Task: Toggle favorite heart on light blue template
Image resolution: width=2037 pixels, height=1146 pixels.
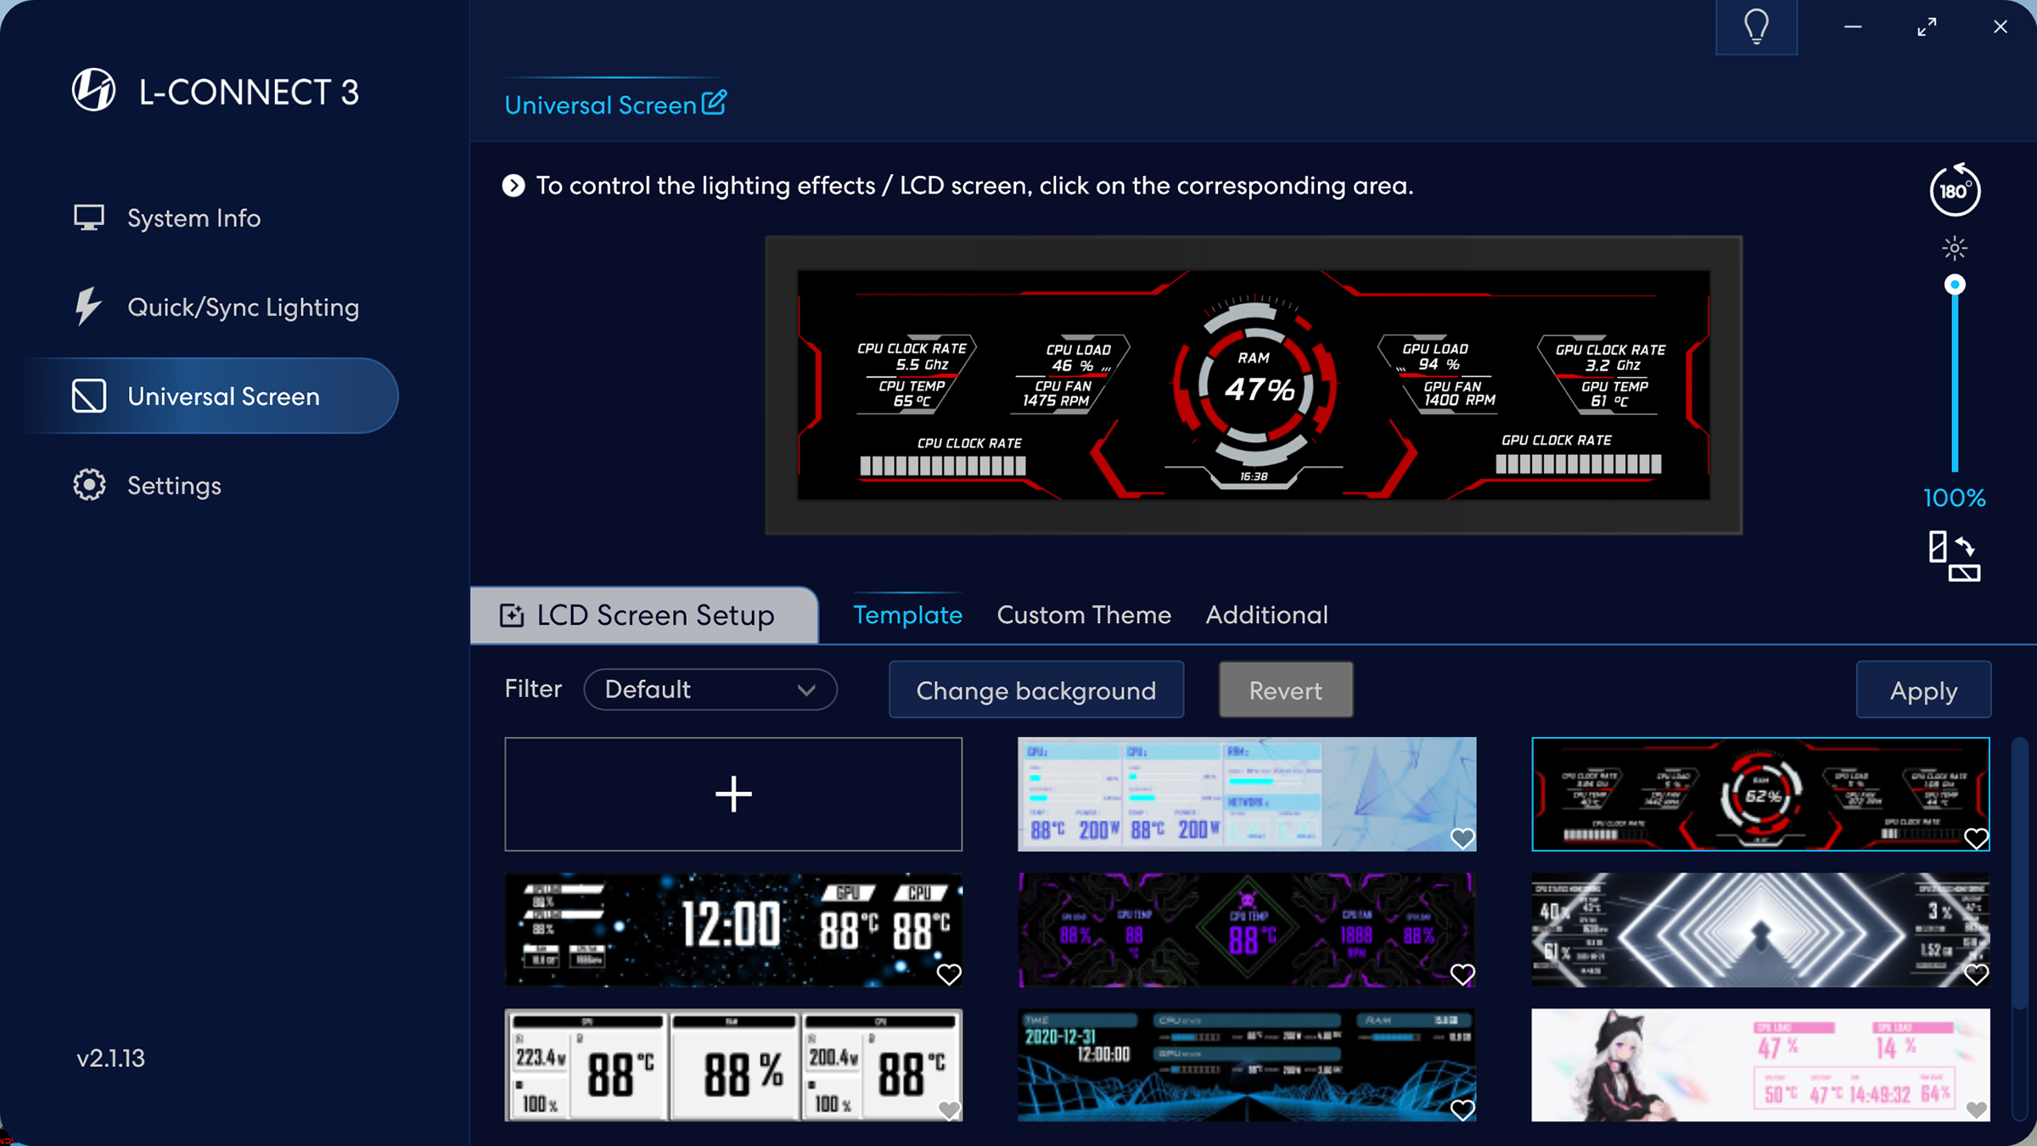Action: (x=1462, y=839)
